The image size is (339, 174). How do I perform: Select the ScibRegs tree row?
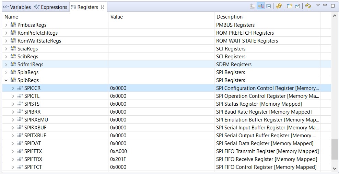tap(166, 57)
